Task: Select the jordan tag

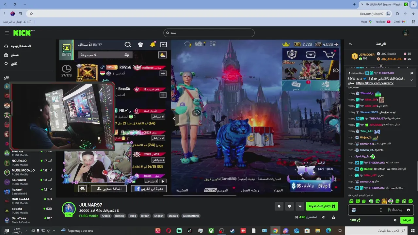Action: [x=145, y=216]
